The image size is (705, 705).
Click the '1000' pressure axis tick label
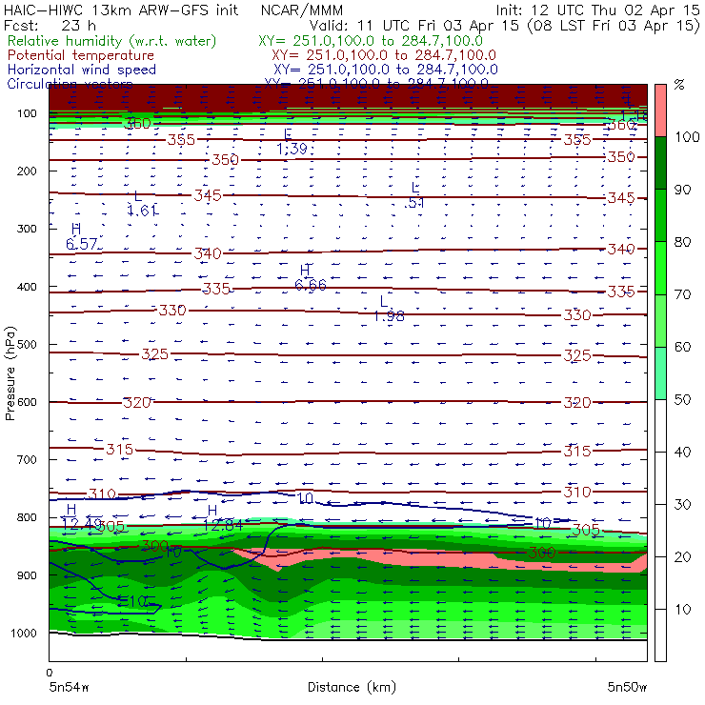click(24, 633)
